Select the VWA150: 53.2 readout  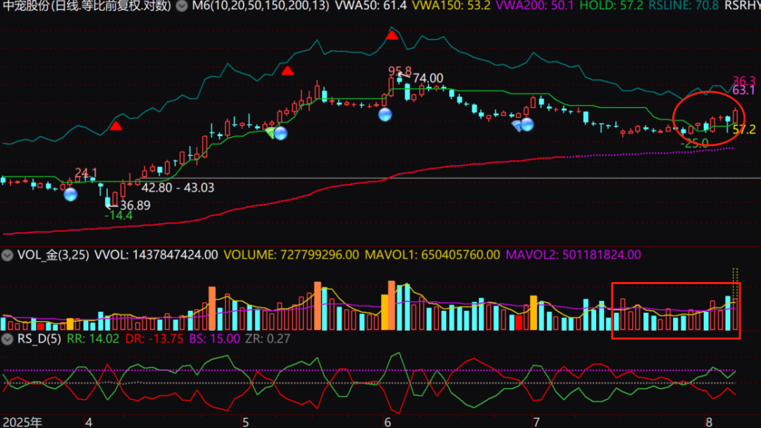point(451,6)
